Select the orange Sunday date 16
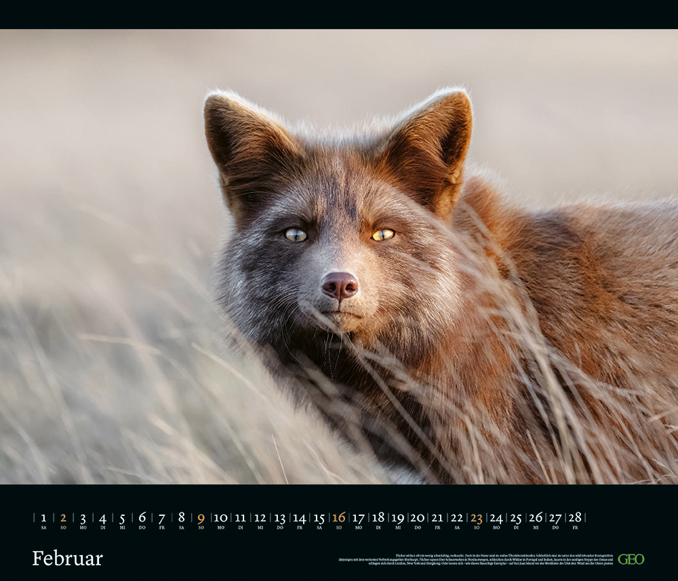 click(x=338, y=517)
